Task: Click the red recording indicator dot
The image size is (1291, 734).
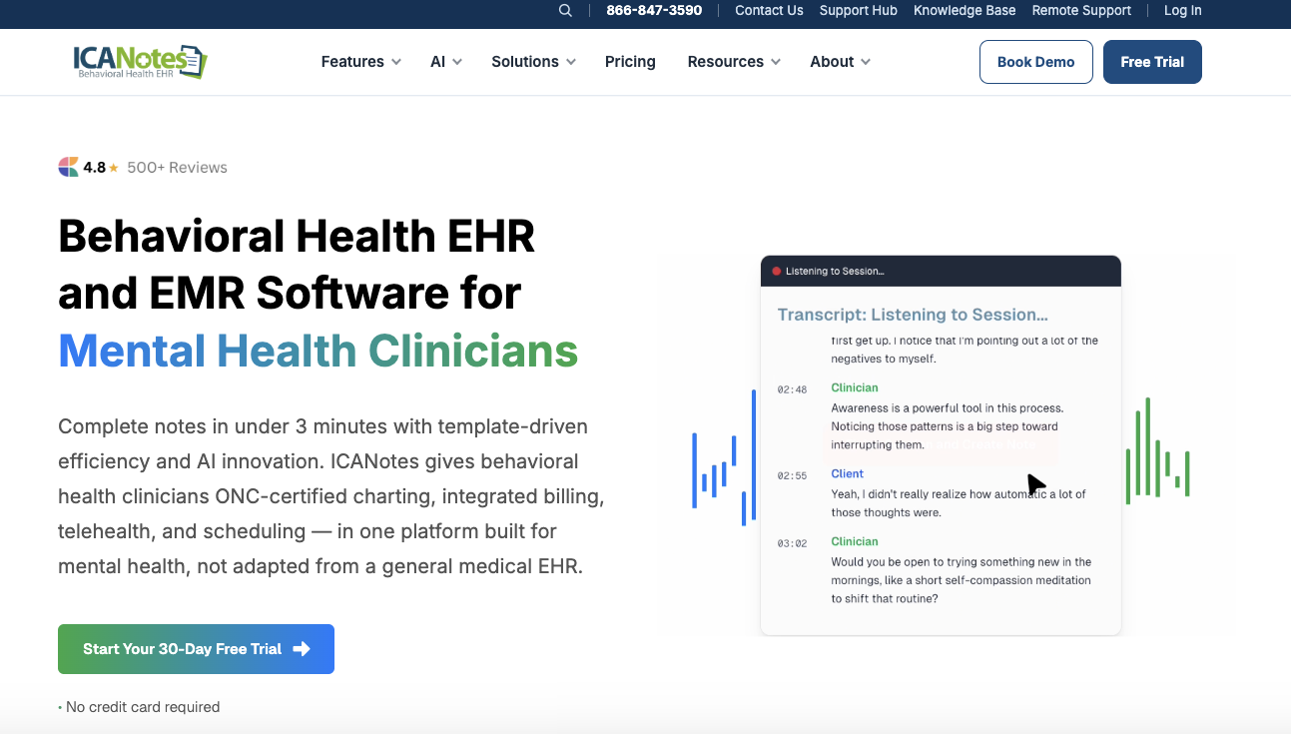Action: click(776, 272)
